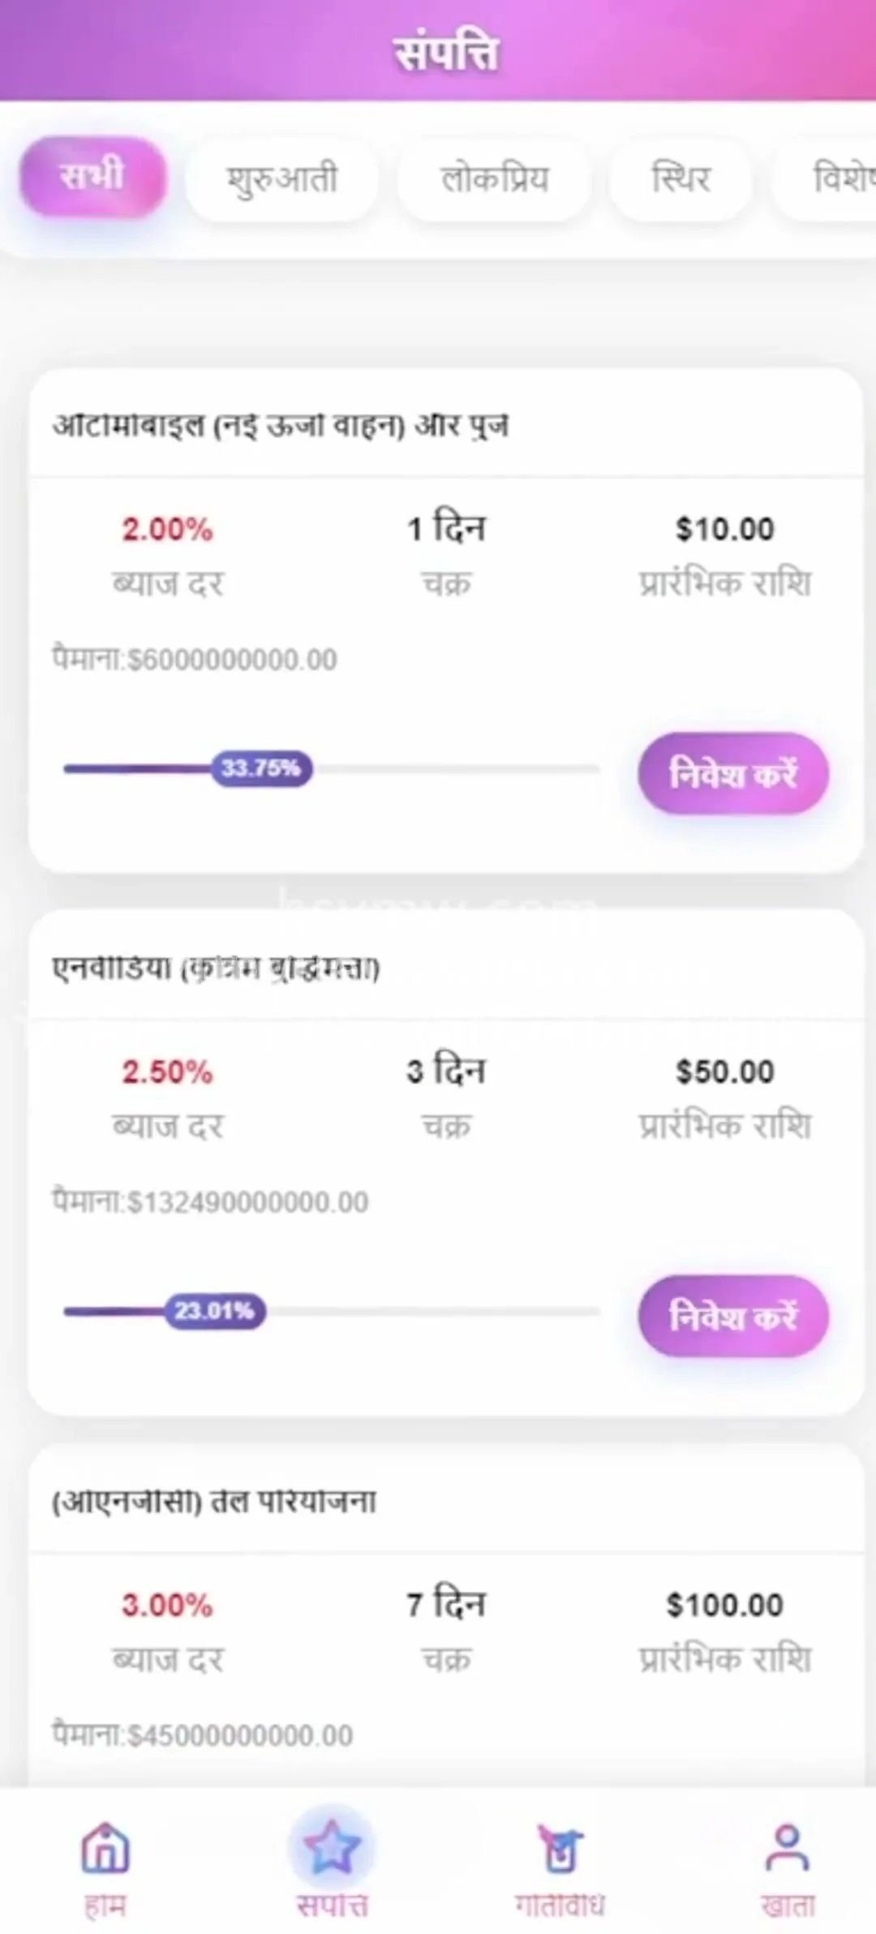Click the 7 दिन cycle value
Viewport: 876px width, 1934px height.
tap(446, 1605)
